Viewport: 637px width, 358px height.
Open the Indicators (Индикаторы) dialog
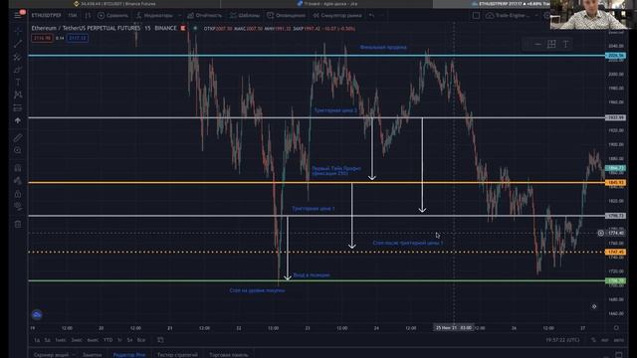(155, 16)
